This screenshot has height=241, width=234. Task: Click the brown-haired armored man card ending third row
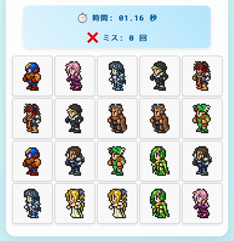pos(202,161)
